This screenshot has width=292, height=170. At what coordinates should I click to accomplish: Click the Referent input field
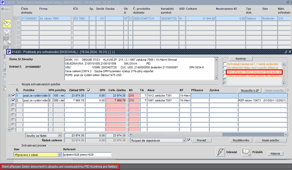pyautogui.click(x=87, y=155)
